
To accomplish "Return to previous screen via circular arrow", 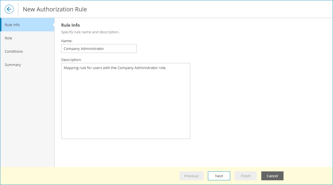I will click(x=9, y=9).
